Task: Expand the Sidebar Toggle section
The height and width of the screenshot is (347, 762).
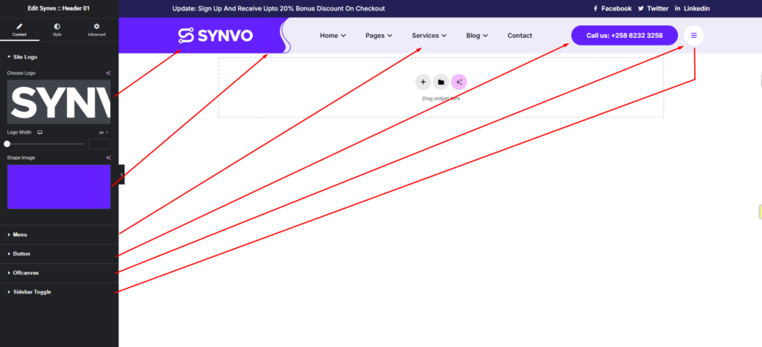Action: click(x=32, y=292)
